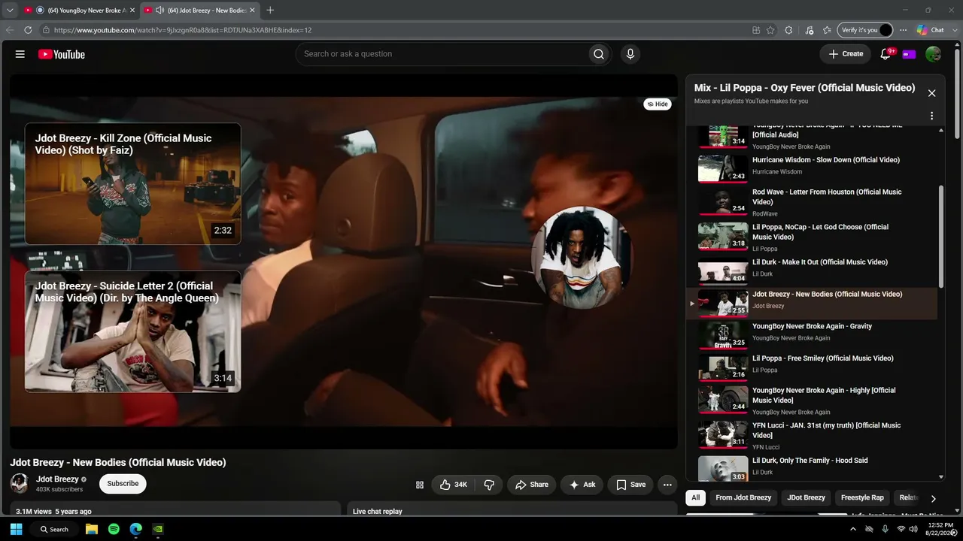Open the taskbar clock and date

click(x=940, y=529)
